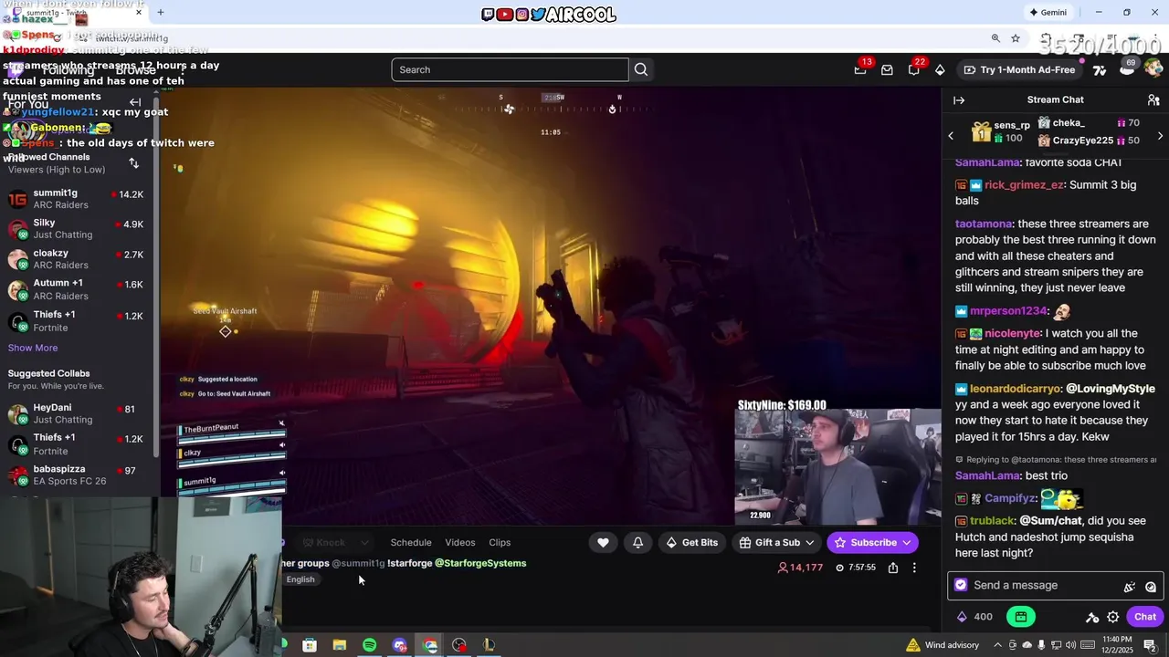Open the 7TV extension icon in top nav

(x=1100, y=69)
